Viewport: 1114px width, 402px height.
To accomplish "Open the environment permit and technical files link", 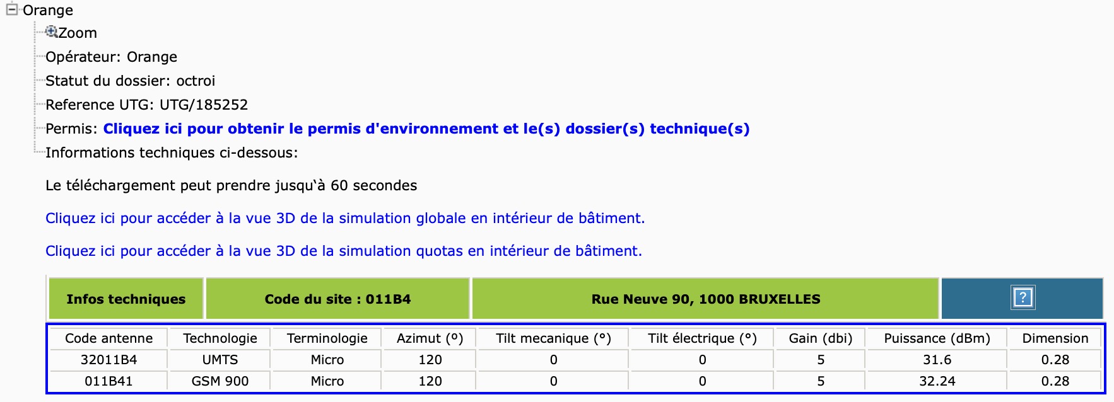I will (x=426, y=129).
